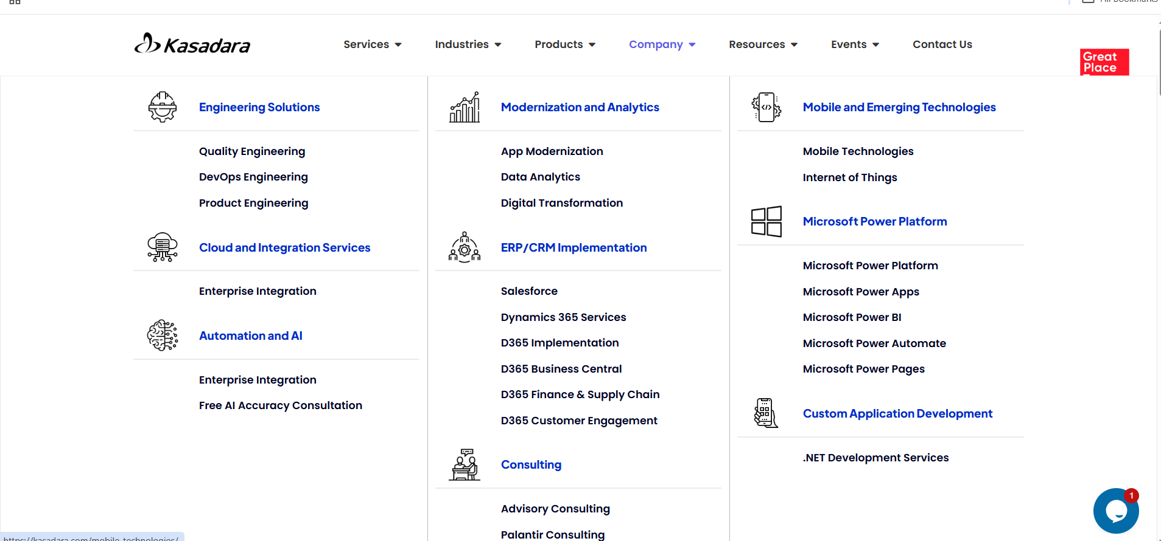
Task: Click the Great Place badge
Action: (1104, 62)
